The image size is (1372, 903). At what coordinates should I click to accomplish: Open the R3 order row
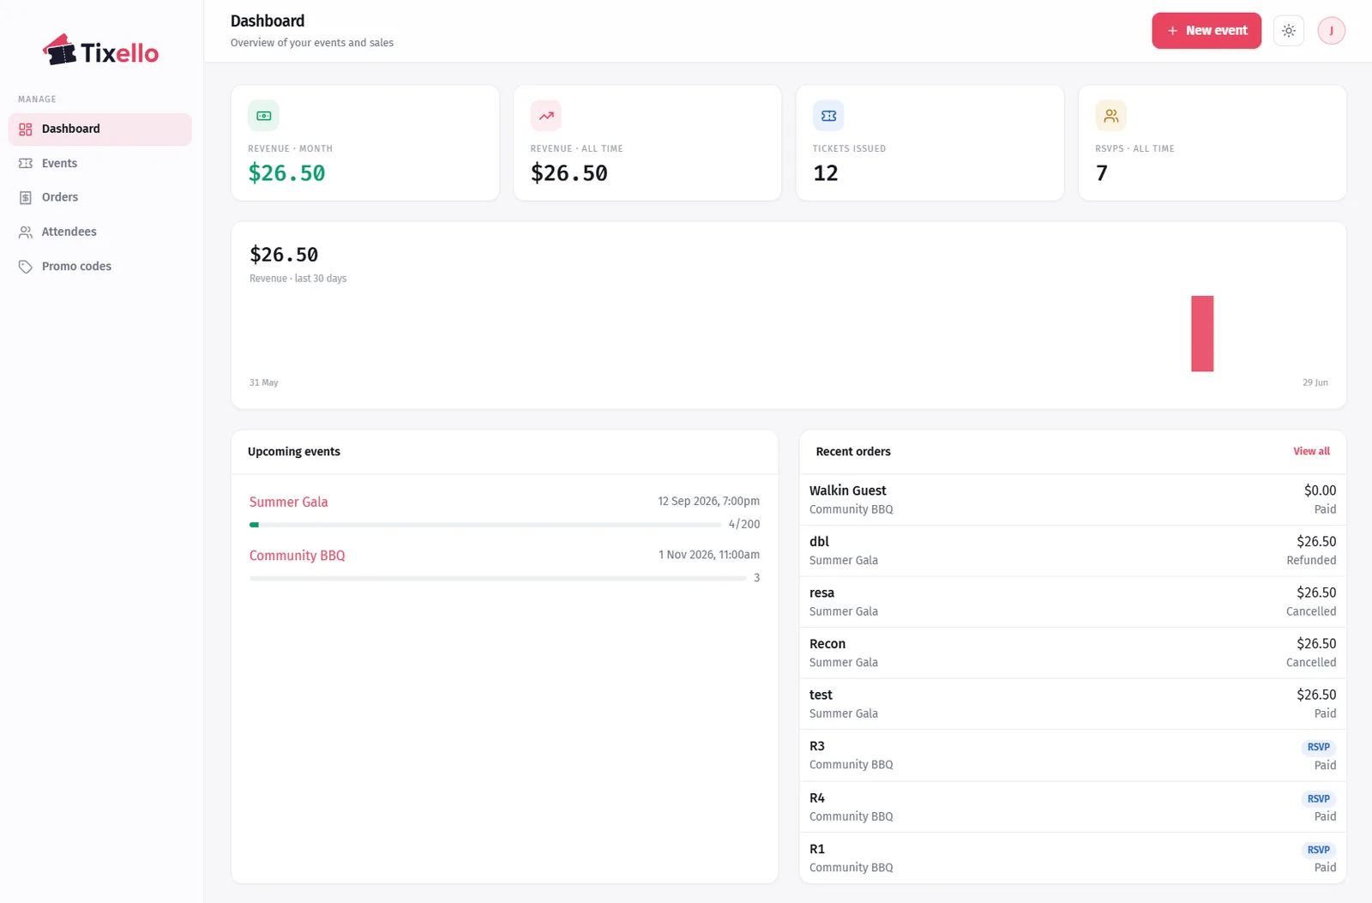tap(1073, 756)
